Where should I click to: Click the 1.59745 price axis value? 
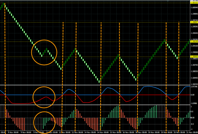tap(194, 20)
